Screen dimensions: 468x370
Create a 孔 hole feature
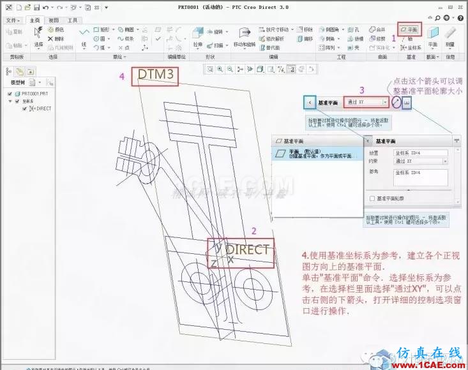tap(353, 29)
